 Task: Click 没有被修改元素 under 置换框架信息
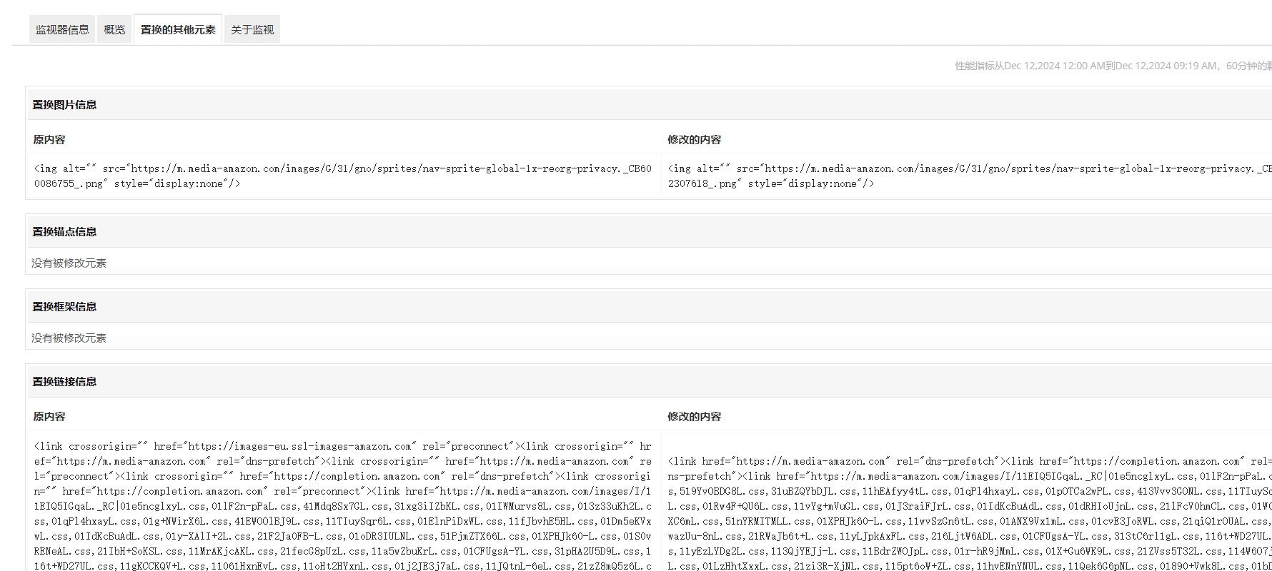(x=69, y=338)
